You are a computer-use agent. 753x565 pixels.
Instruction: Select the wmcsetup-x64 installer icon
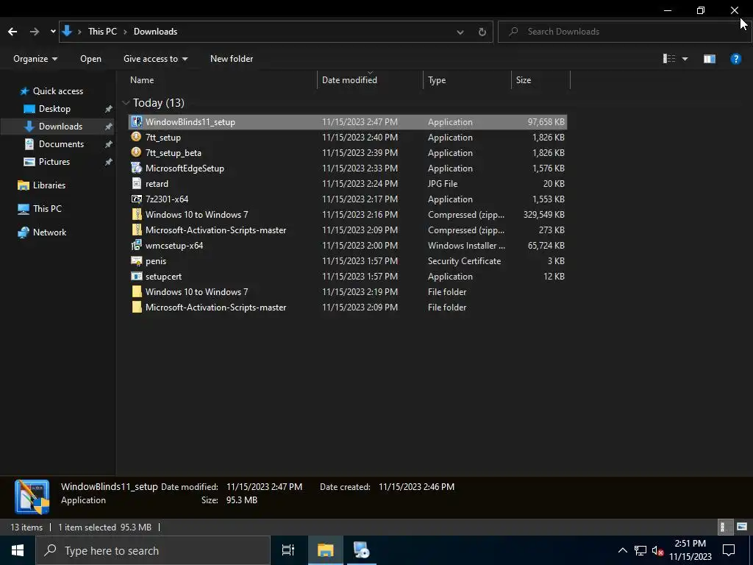tap(137, 245)
